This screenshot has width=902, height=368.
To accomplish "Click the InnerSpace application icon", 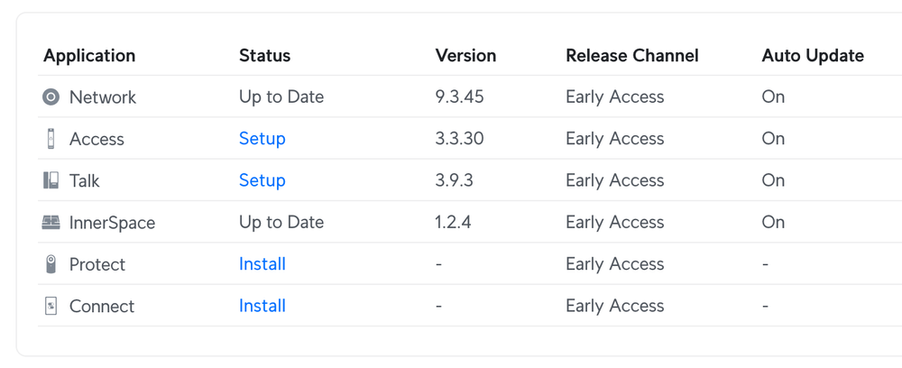I will click(x=51, y=223).
